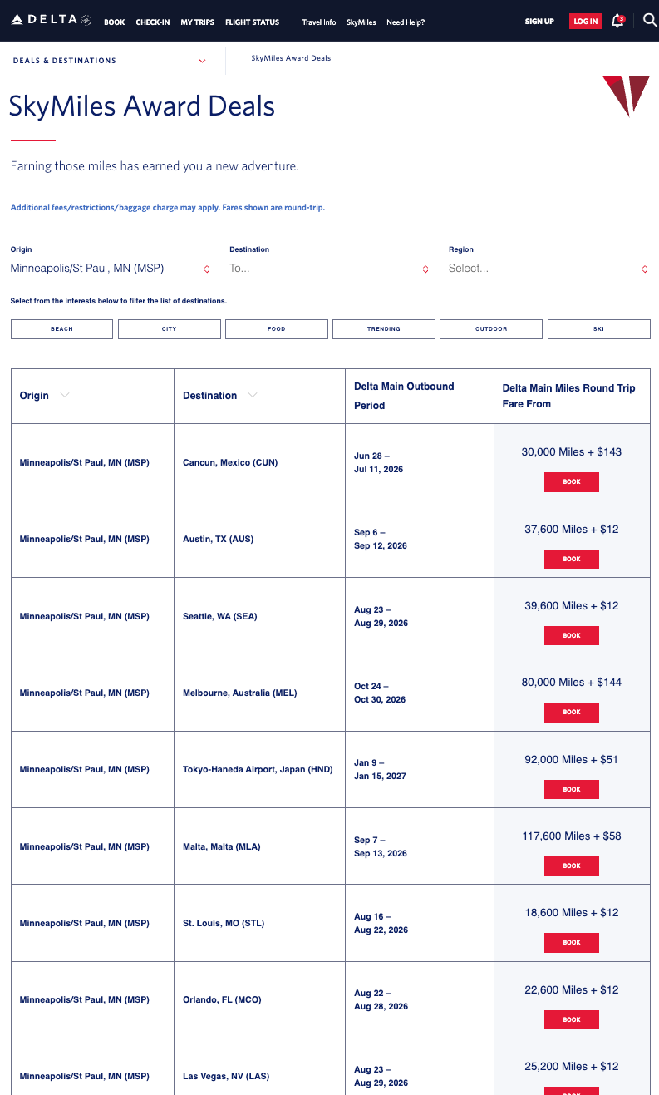Open the Origin dropdown arrows
This screenshot has height=1095, width=659.
(206, 269)
